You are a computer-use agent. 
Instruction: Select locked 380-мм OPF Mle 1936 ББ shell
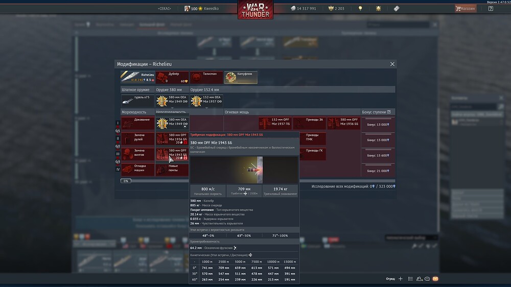tap(172, 138)
